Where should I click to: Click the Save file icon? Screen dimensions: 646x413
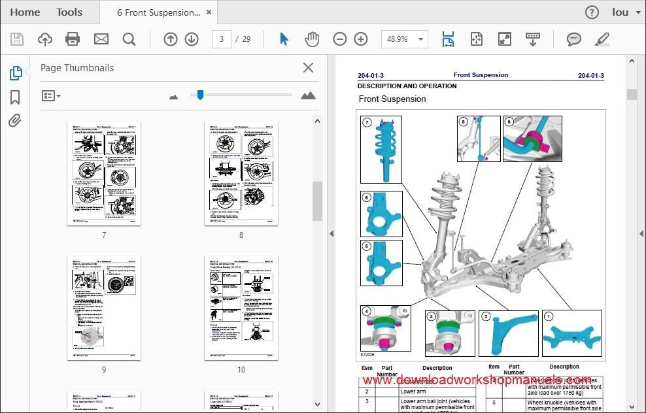(x=17, y=39)
